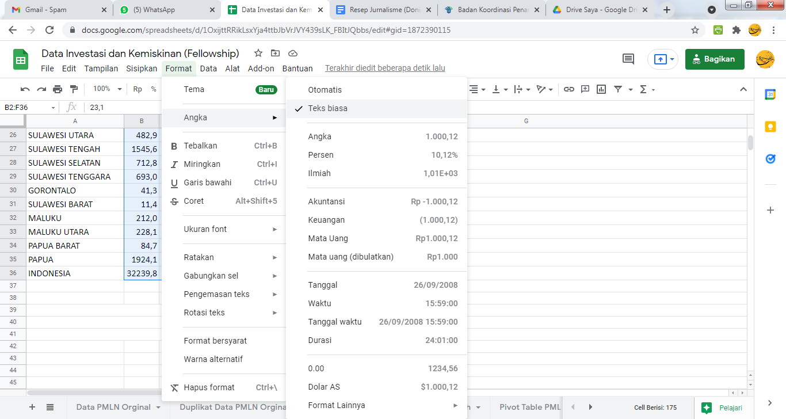The height and width of the screenshot is (419, 786).
Task: Open the insert chart icon
Action: (x=601, y=89)
